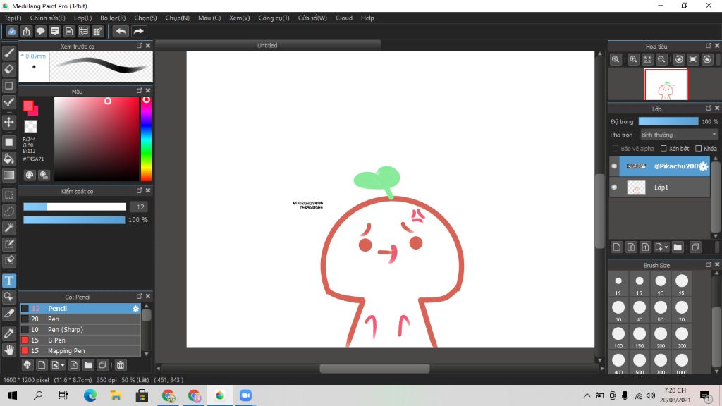This screenshot has width=722, height=406.
Task: Click the cloud save icon in toolbar
Action: 12,31
